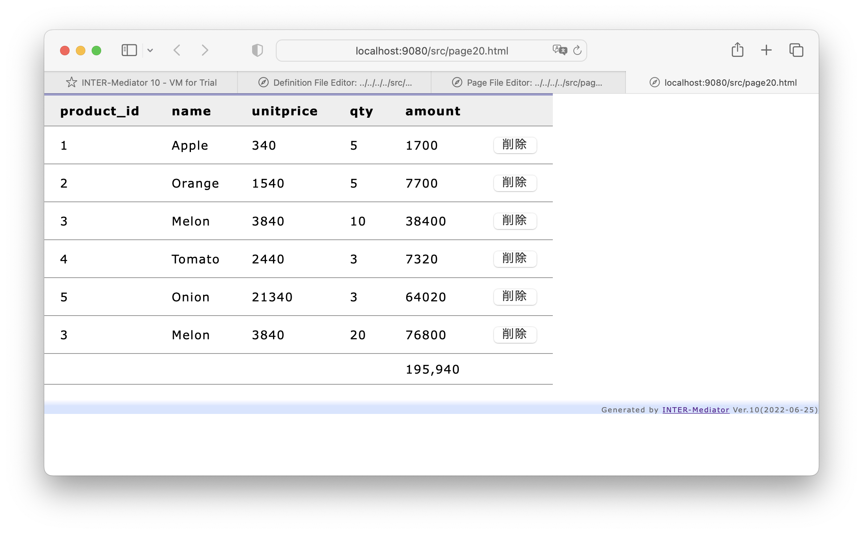This screenshot has width=863, height=534.
Task: Toggle the Safari sidebar icon
Action: (129, 50)
